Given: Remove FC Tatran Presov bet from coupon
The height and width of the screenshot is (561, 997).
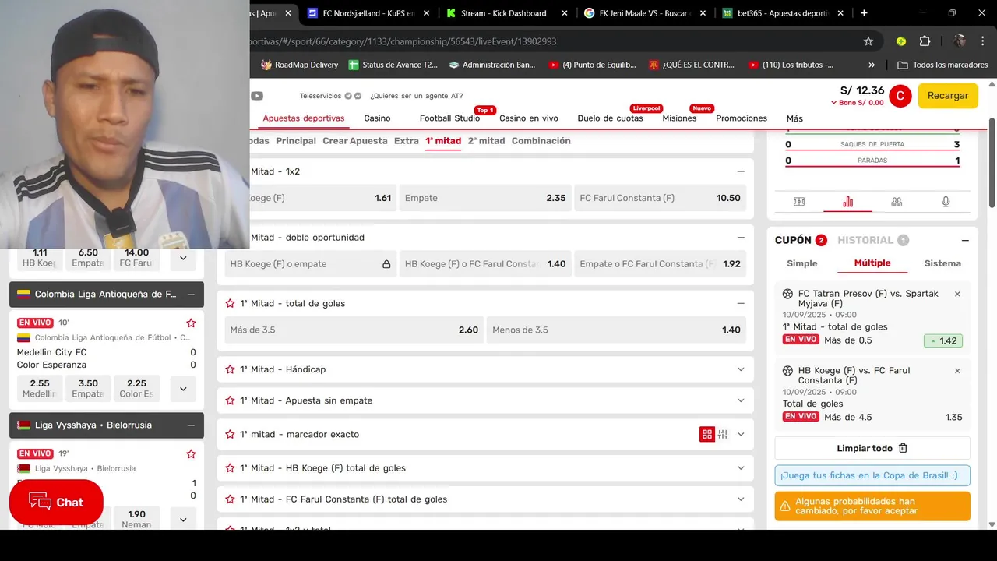Looking at the screenshot, I should tap(957, 295).
